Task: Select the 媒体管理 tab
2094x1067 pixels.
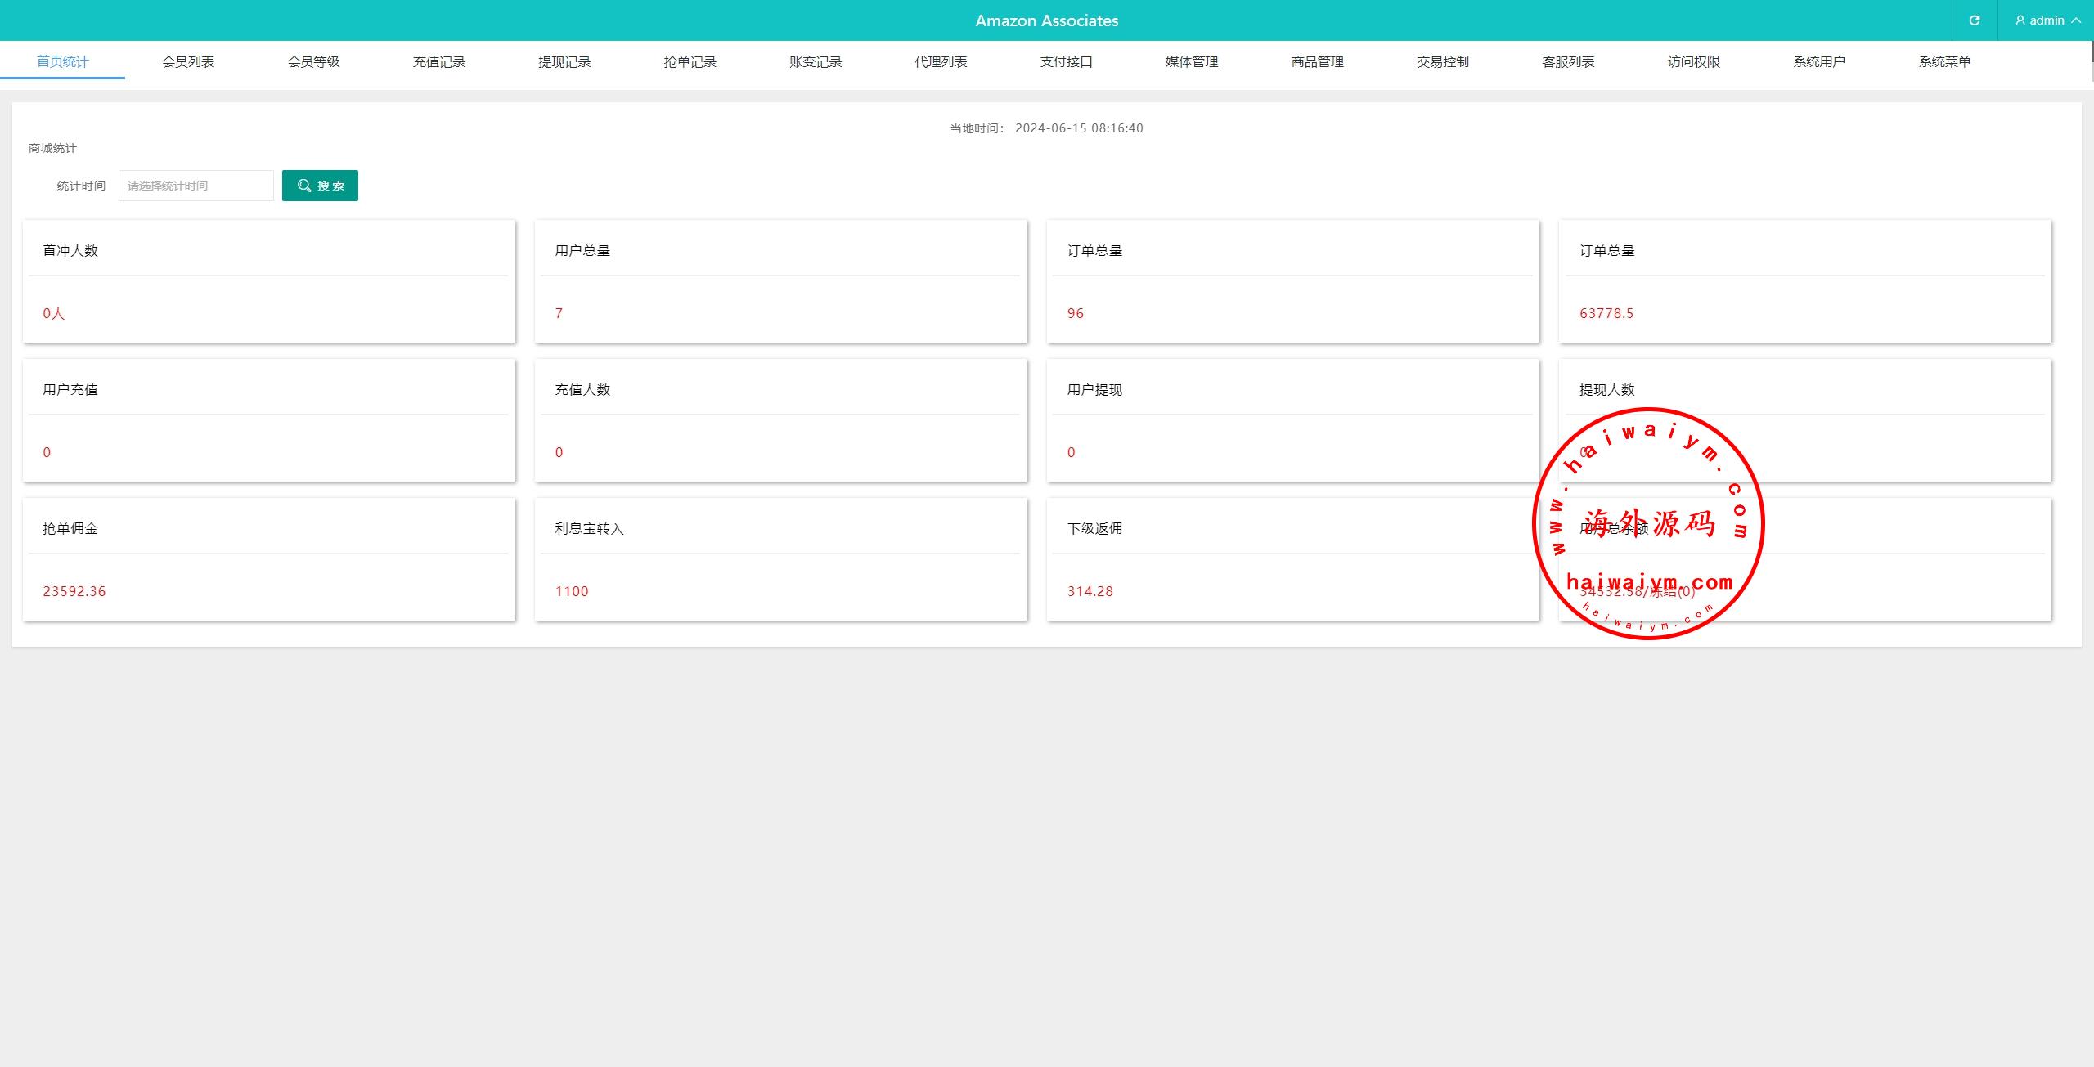Action: (x=1192, y=61)
